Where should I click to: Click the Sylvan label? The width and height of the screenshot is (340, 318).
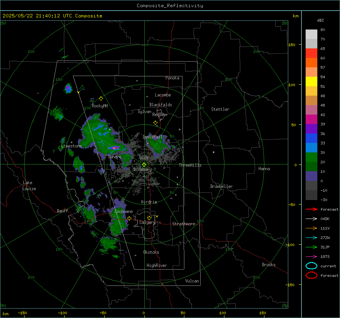pyautogui.click(x=144, y=112)
